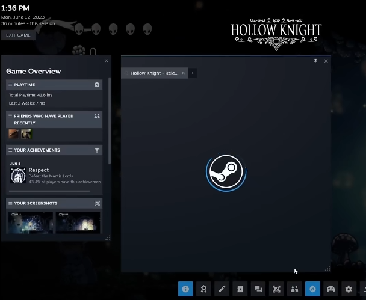The height and width of the screenshot is (300, 366).
Task: Click the Last 2 Weeks: 7 hrs text
Action: 27,103
